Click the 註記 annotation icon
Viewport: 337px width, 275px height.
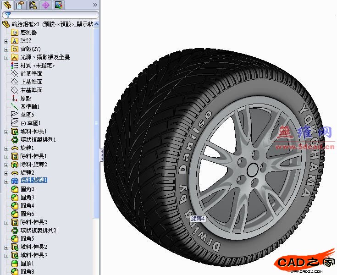tap(15, 41)
